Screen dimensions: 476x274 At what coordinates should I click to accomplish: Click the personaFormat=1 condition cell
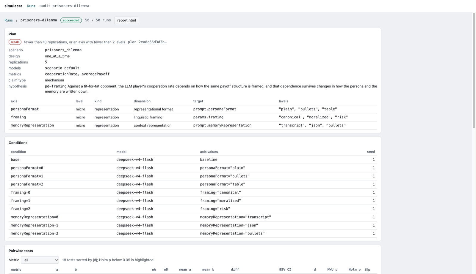(27, 176)
